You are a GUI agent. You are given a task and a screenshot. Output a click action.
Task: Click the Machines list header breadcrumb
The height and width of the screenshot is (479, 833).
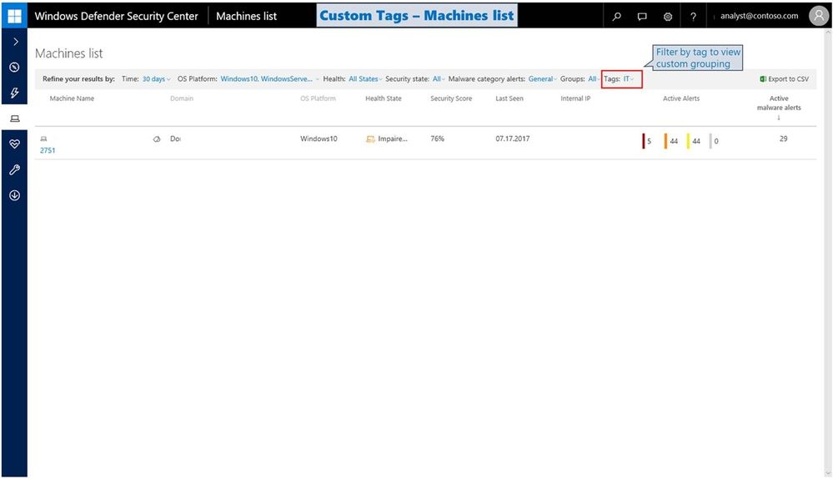tap(246, 16)
